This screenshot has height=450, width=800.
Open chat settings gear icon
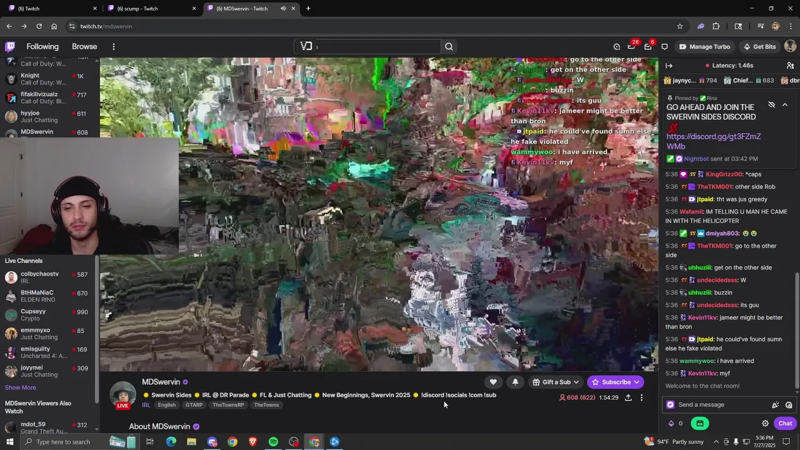[x=765, y=423]
